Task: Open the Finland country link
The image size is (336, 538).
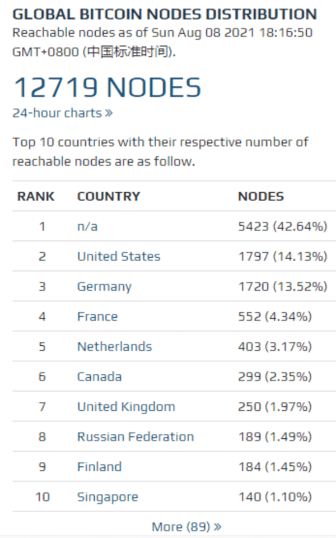Action: (x=99, y=467)
